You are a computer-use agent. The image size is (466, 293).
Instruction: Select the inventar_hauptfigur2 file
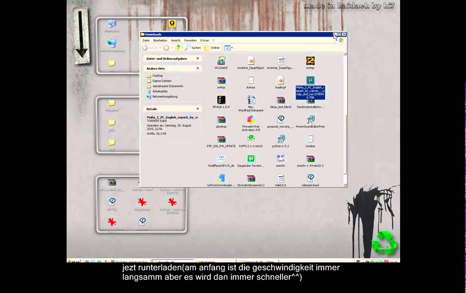251,63
